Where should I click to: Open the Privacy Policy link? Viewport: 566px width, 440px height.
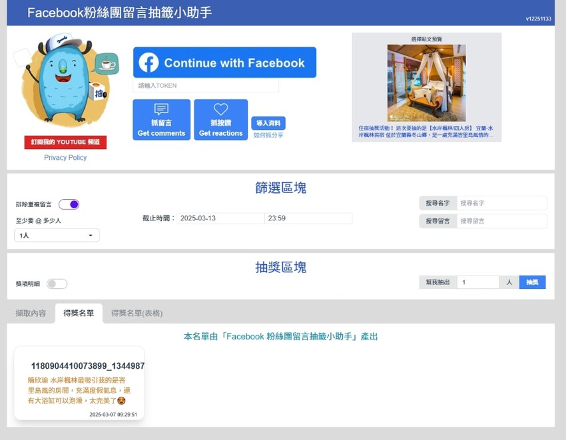click(x=66, y=157)
